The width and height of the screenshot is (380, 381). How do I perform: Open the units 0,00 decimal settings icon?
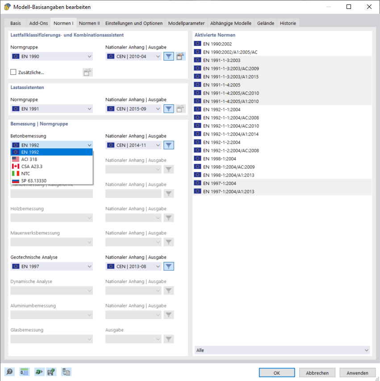pyautogui.click(x=25, y=372)
